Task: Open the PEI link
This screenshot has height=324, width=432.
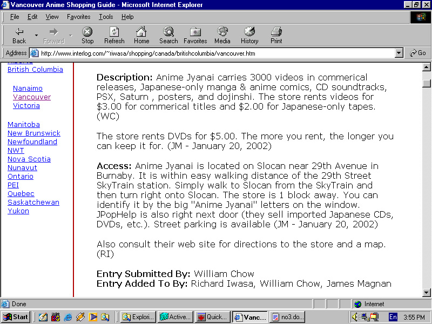Action: [x=13, y=185]
